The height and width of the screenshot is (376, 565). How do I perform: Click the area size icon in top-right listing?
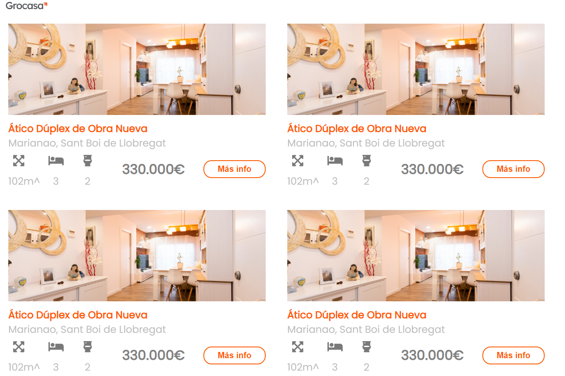coord(298,161)
